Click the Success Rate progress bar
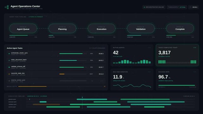Screen dimensions: 203x114 (x=177, y=85)
